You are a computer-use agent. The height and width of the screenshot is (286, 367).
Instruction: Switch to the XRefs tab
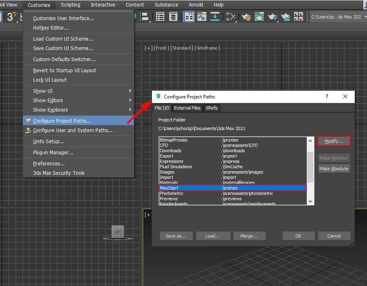coord(212,108)
